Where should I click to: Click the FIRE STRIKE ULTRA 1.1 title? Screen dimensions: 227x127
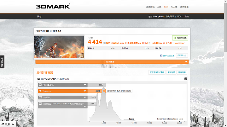pos(48,31)
